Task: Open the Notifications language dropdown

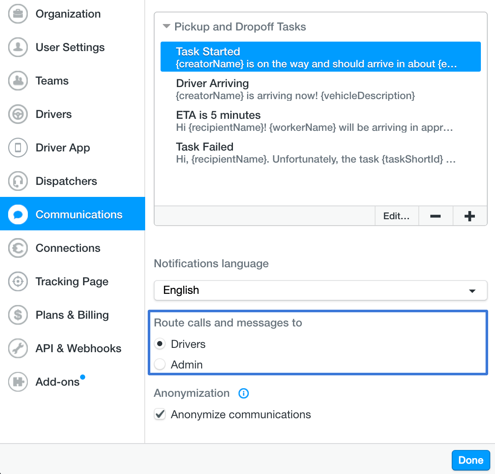Action: click(320, 290)
